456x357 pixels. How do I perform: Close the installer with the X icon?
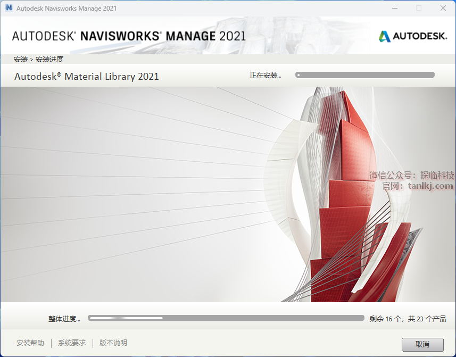point(443,8)
